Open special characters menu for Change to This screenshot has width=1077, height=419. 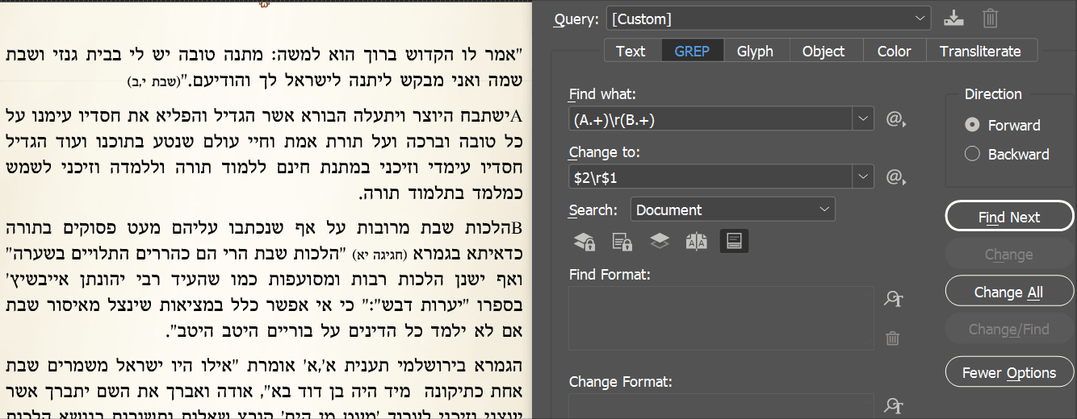[x=895, y=176]
